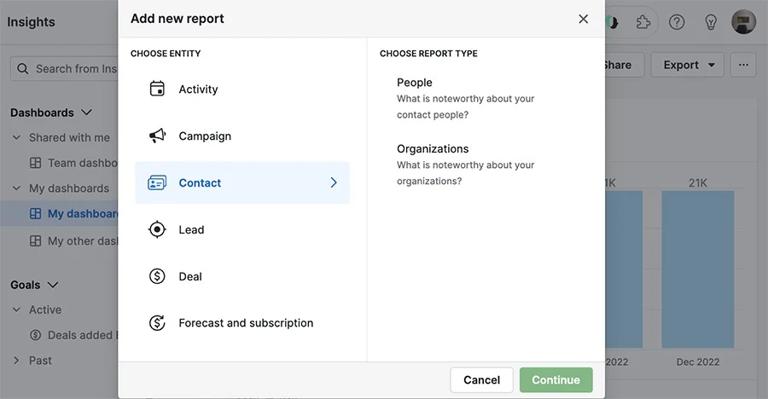Collapse the Active goals group
The image size is (768, 399).
tap(16, 309)
